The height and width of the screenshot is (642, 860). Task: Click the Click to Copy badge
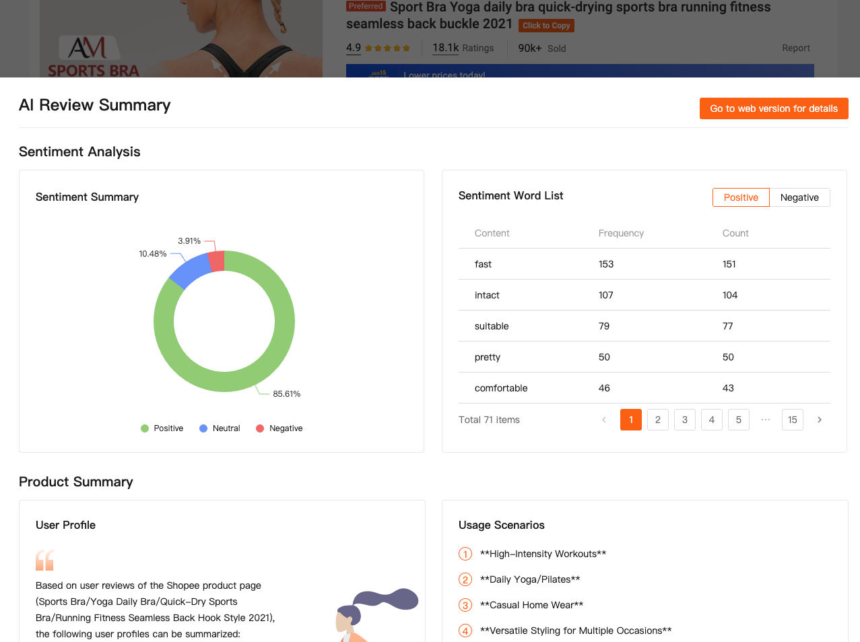click(x=546, y=26)
